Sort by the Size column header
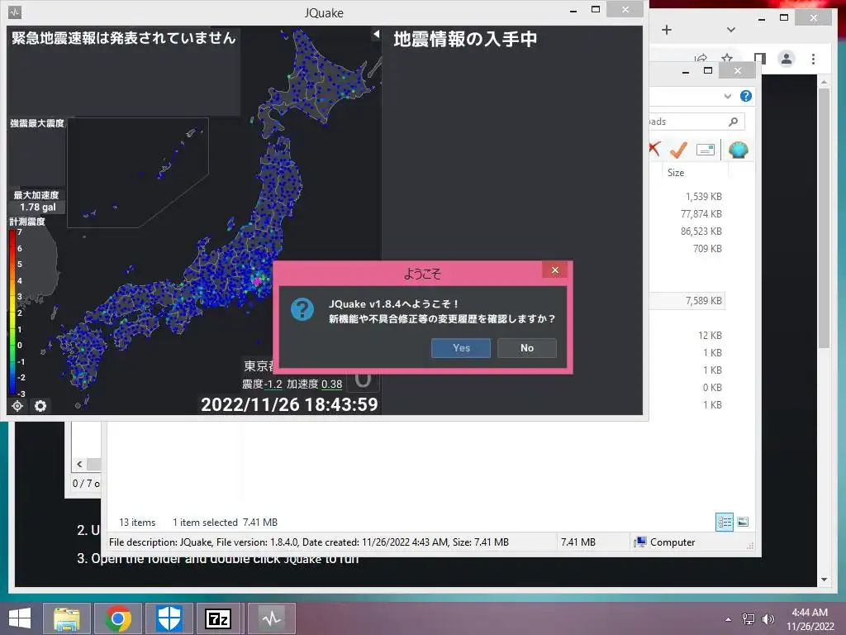The height and width of the screenshot is (635, 846). click(693, 173)
